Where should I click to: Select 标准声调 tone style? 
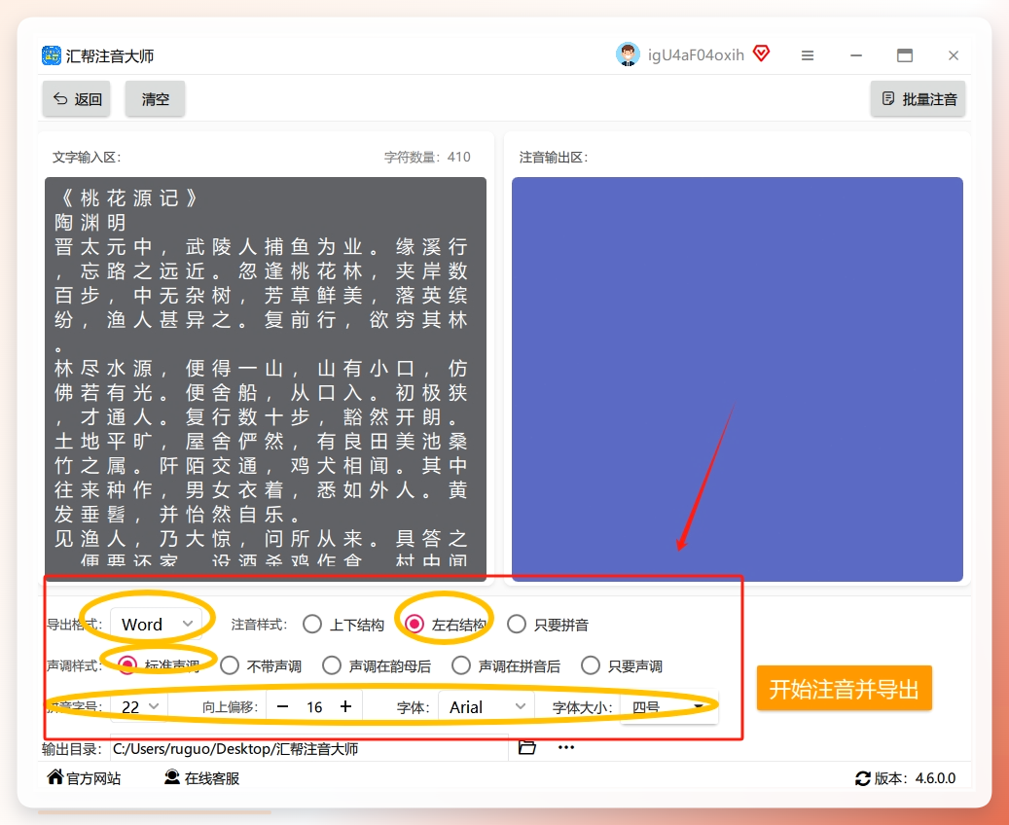point(159,665)
